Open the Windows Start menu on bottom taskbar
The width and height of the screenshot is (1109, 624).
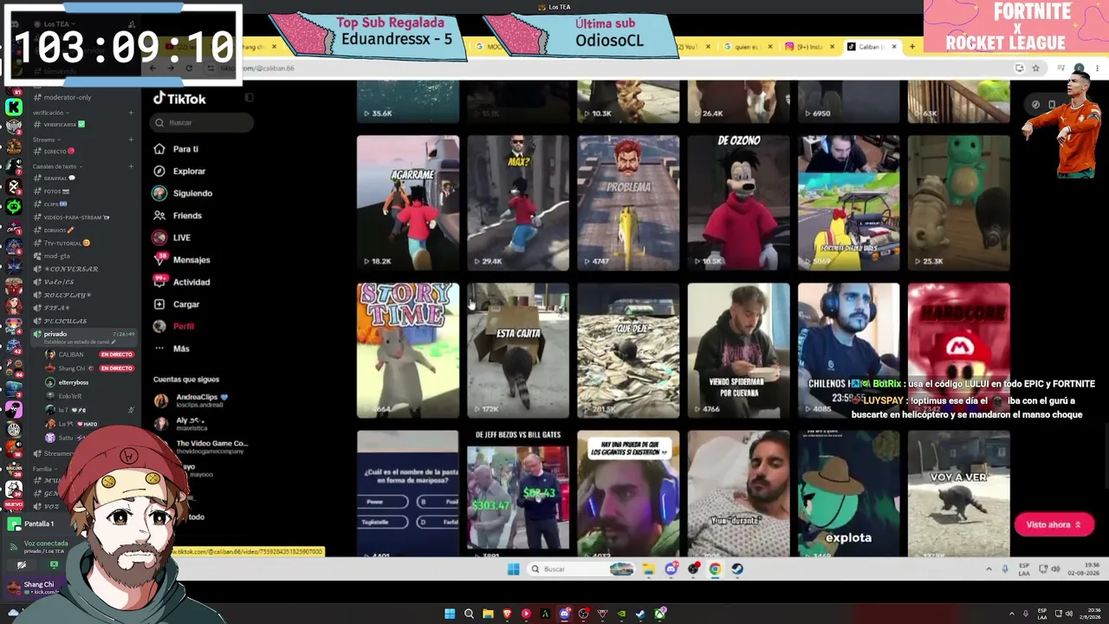click(450, 614)
